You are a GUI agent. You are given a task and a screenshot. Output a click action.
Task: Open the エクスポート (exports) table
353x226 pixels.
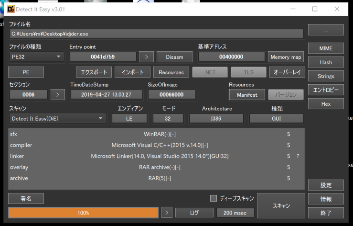click(94, 72)
